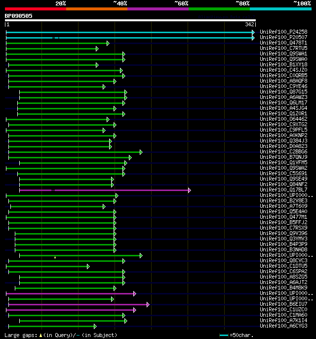
Task: Click label UniRef100_B2V8E3
Action: pos(283,200)
